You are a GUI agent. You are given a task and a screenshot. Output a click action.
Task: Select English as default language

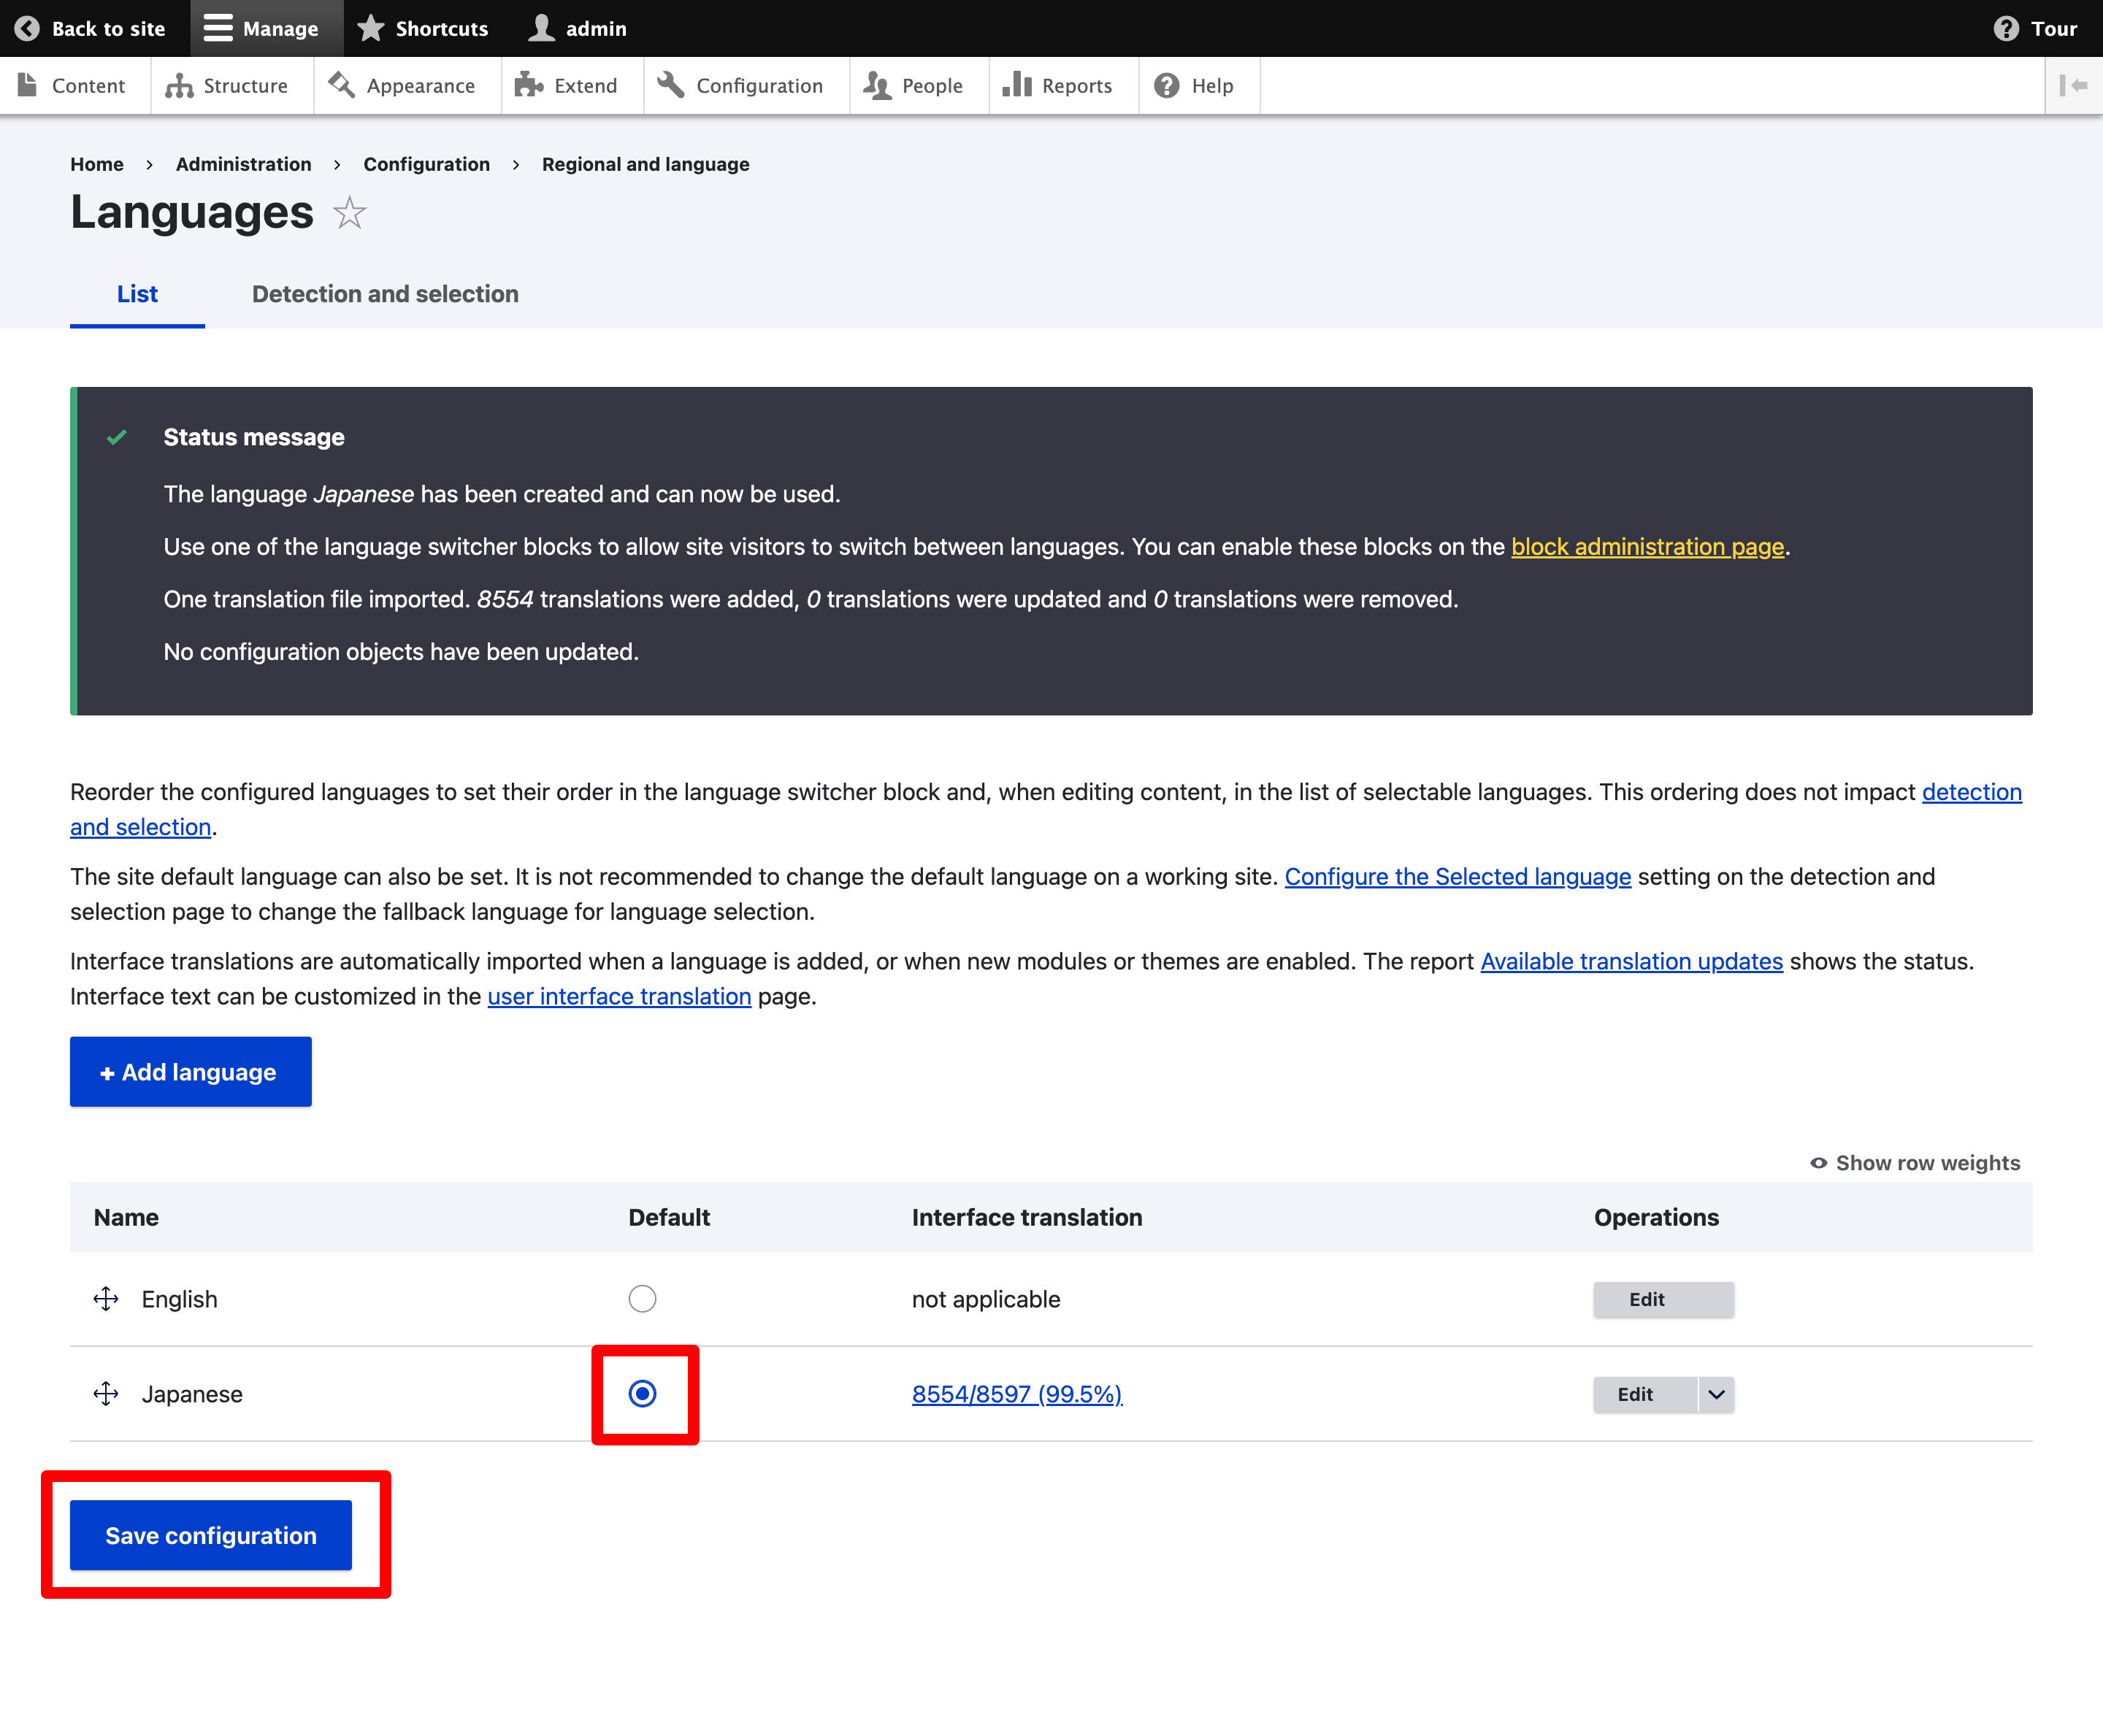point(642,1299)
